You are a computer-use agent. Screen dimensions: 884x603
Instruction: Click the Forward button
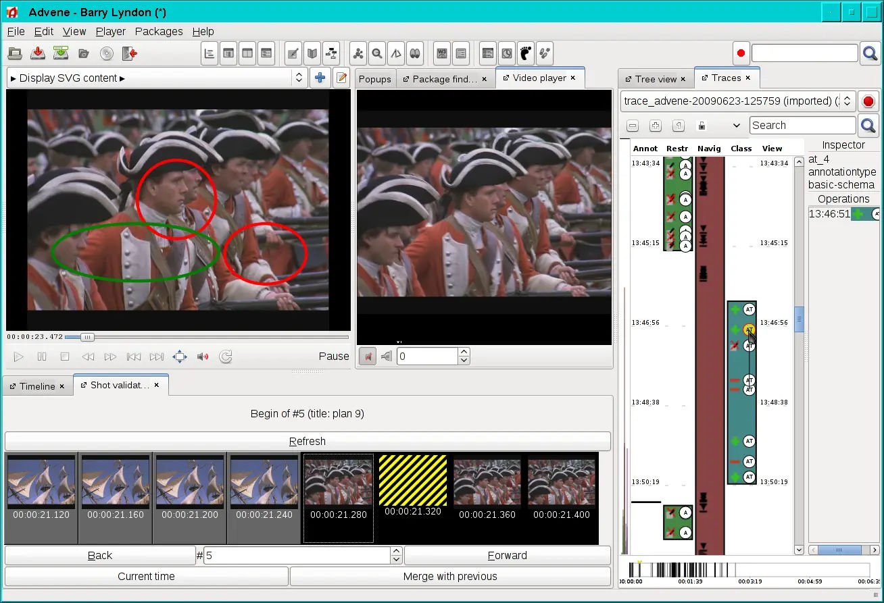click(x=508, y=555)
